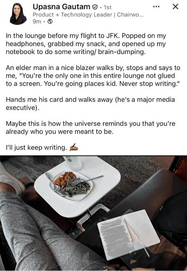Click the Upasna Gautam name link

coord(62,7)
